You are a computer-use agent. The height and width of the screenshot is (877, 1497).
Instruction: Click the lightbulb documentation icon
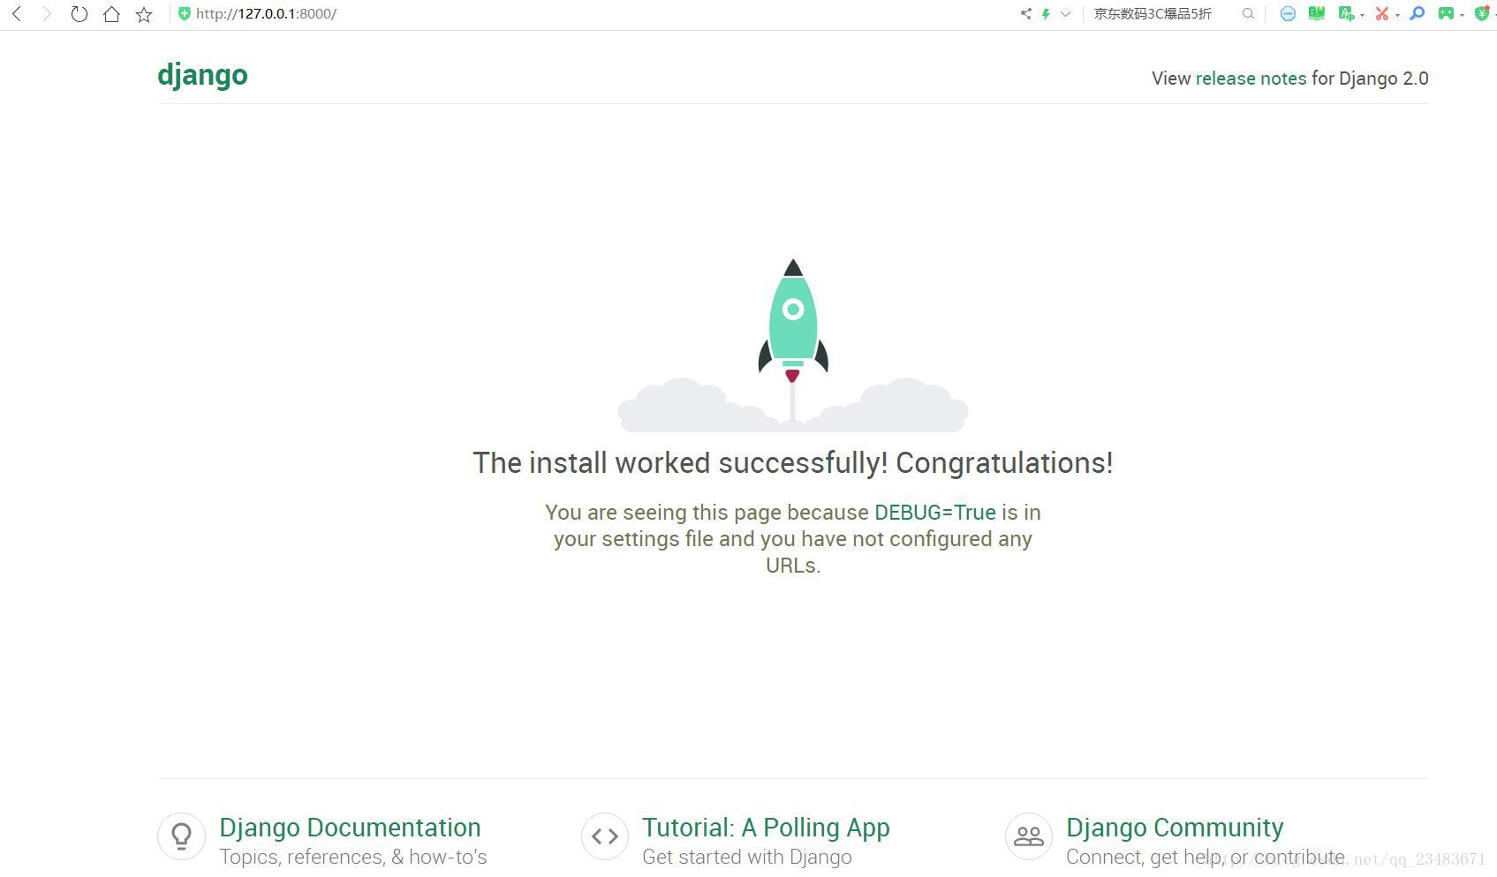click(x=181, y=836)
